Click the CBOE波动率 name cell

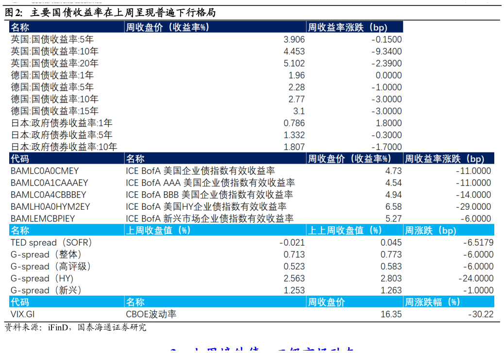point(151,314)
